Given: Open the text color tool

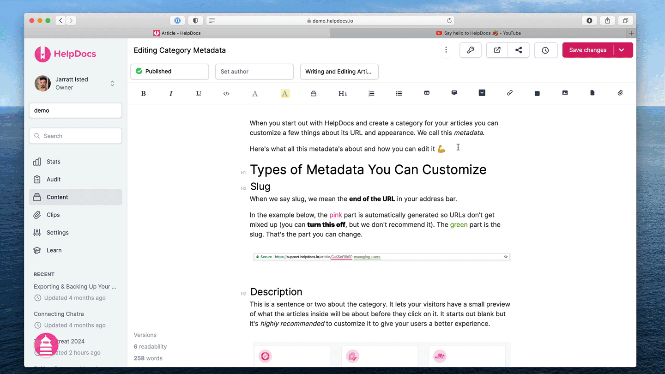Looking at the screenshot, I should (254, 93).
